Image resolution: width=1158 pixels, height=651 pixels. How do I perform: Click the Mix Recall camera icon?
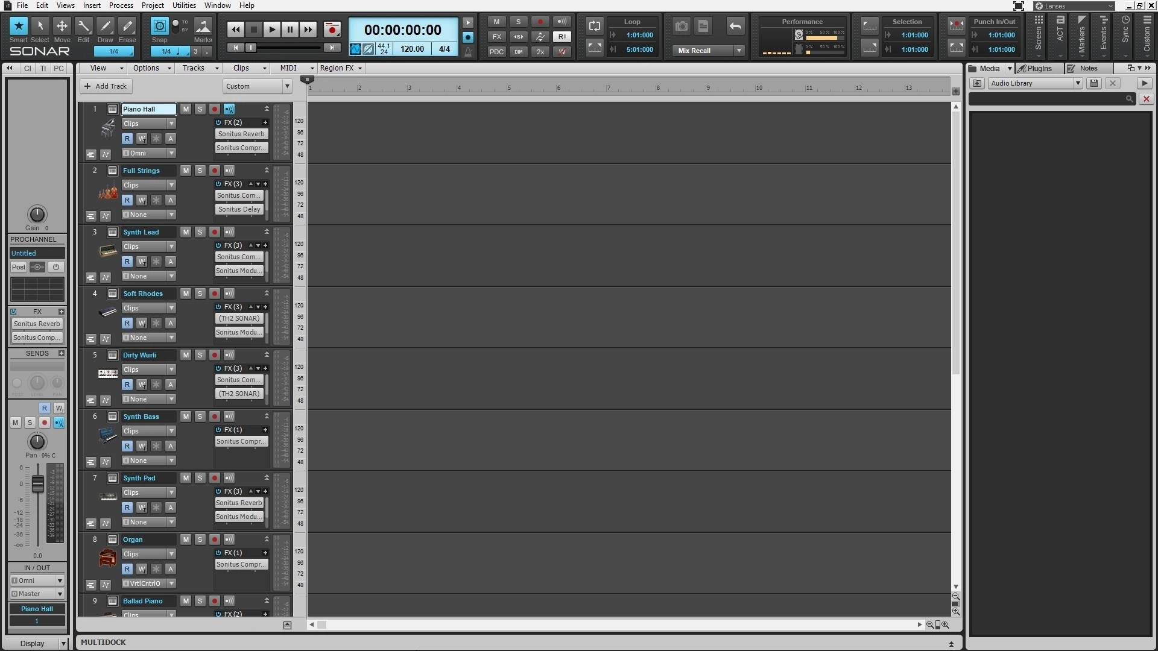(x=682, y=26)
